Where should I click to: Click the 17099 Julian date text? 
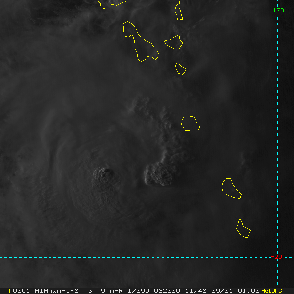[x=139, y=291]
